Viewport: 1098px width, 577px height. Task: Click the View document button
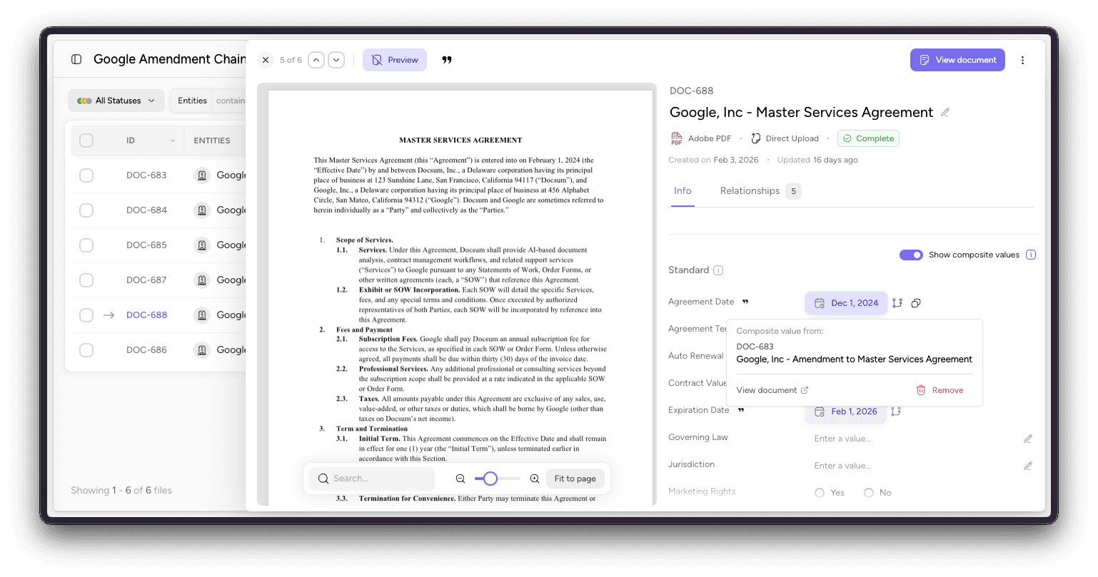(957, 60)
